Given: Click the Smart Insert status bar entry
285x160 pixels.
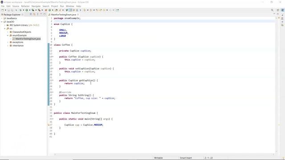Looking at the screenshot, I should [x=186, y=158].
